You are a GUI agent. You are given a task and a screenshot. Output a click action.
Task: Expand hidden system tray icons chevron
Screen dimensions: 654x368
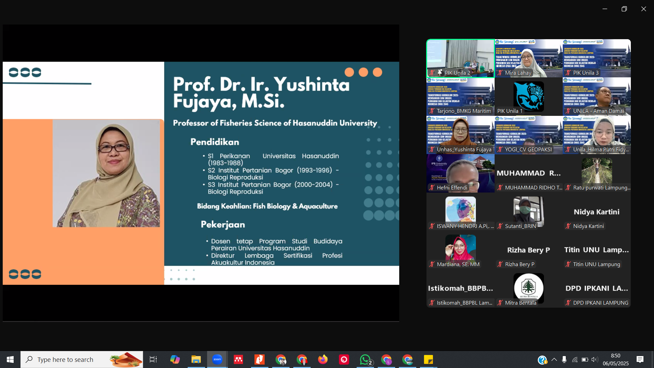coord(554,359)
